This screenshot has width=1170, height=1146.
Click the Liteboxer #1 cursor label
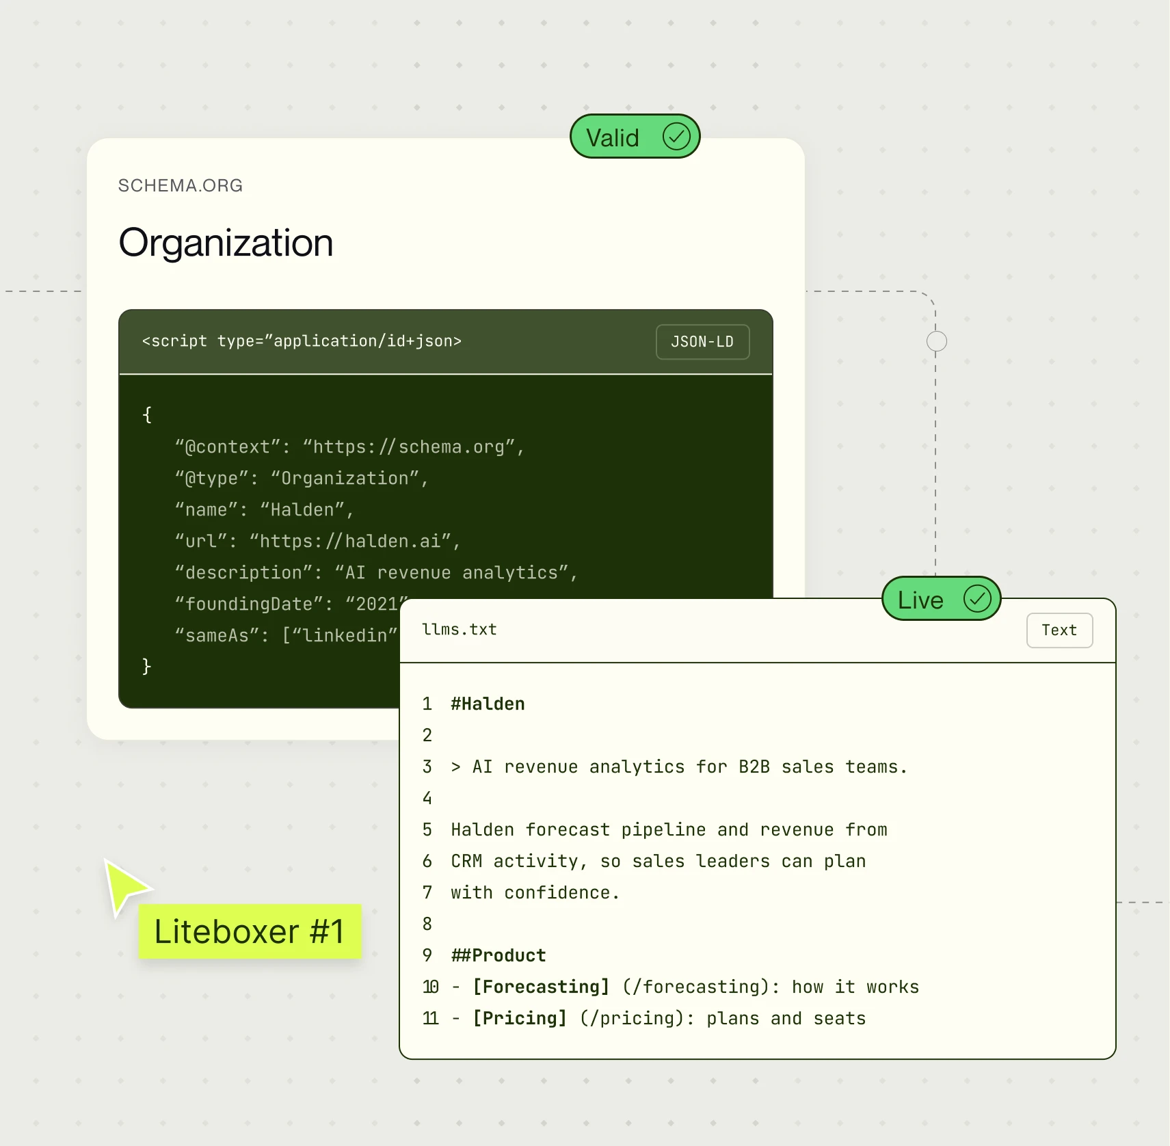(250, 931)
